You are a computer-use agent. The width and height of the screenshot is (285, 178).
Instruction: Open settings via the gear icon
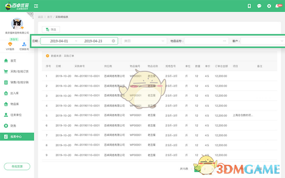[269, 6]
